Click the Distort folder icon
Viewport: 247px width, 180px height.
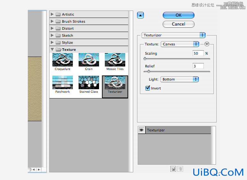(x=58, y=28)
